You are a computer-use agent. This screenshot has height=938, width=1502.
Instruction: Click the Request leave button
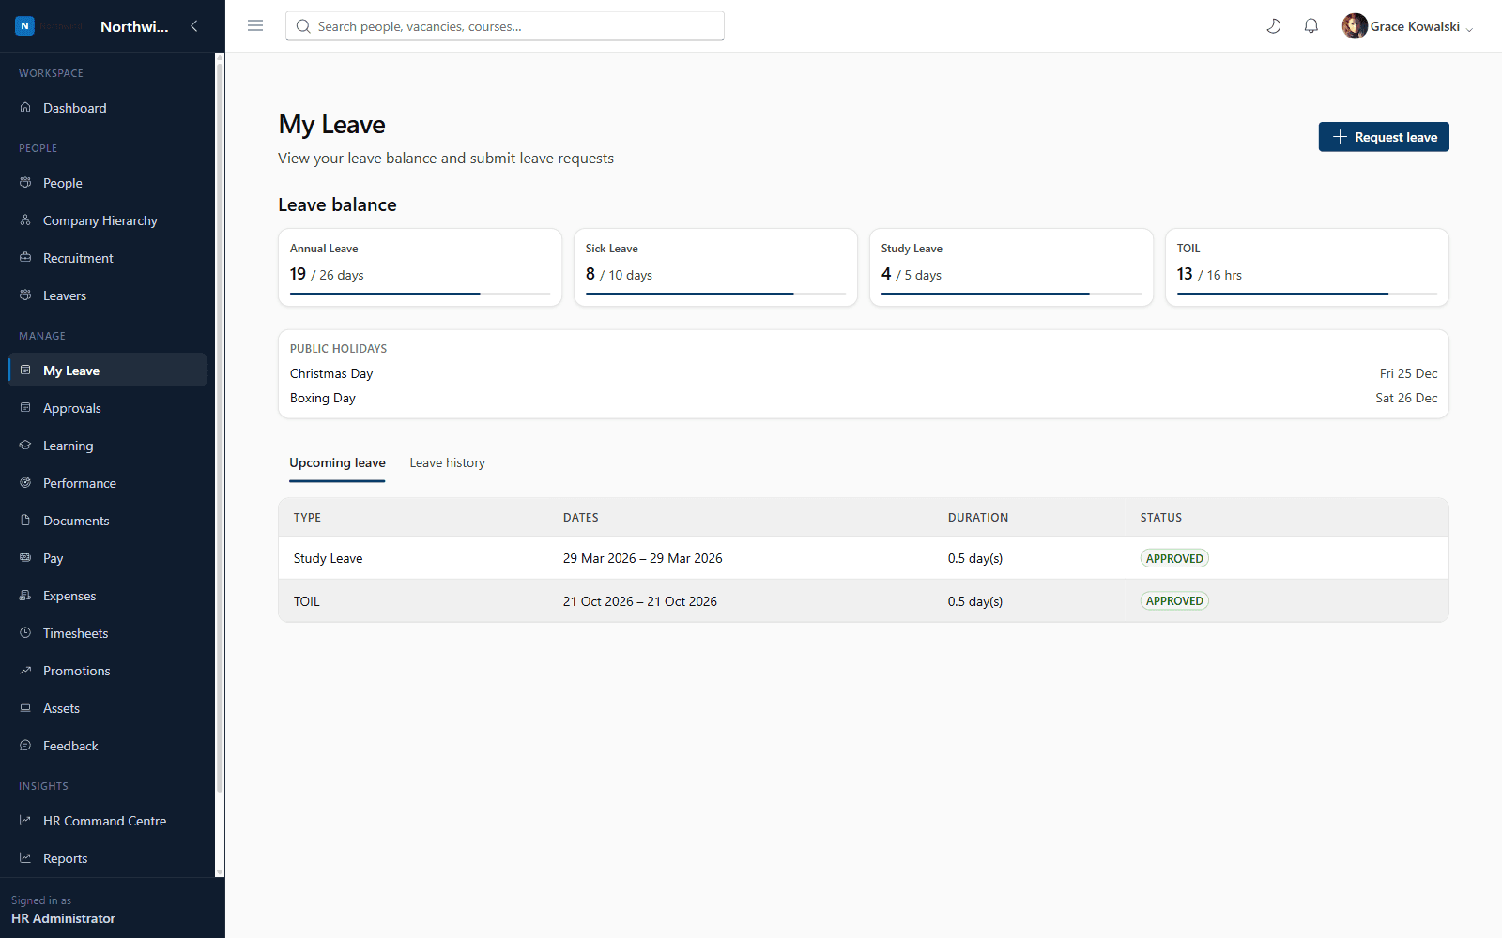click(1384, 137)
